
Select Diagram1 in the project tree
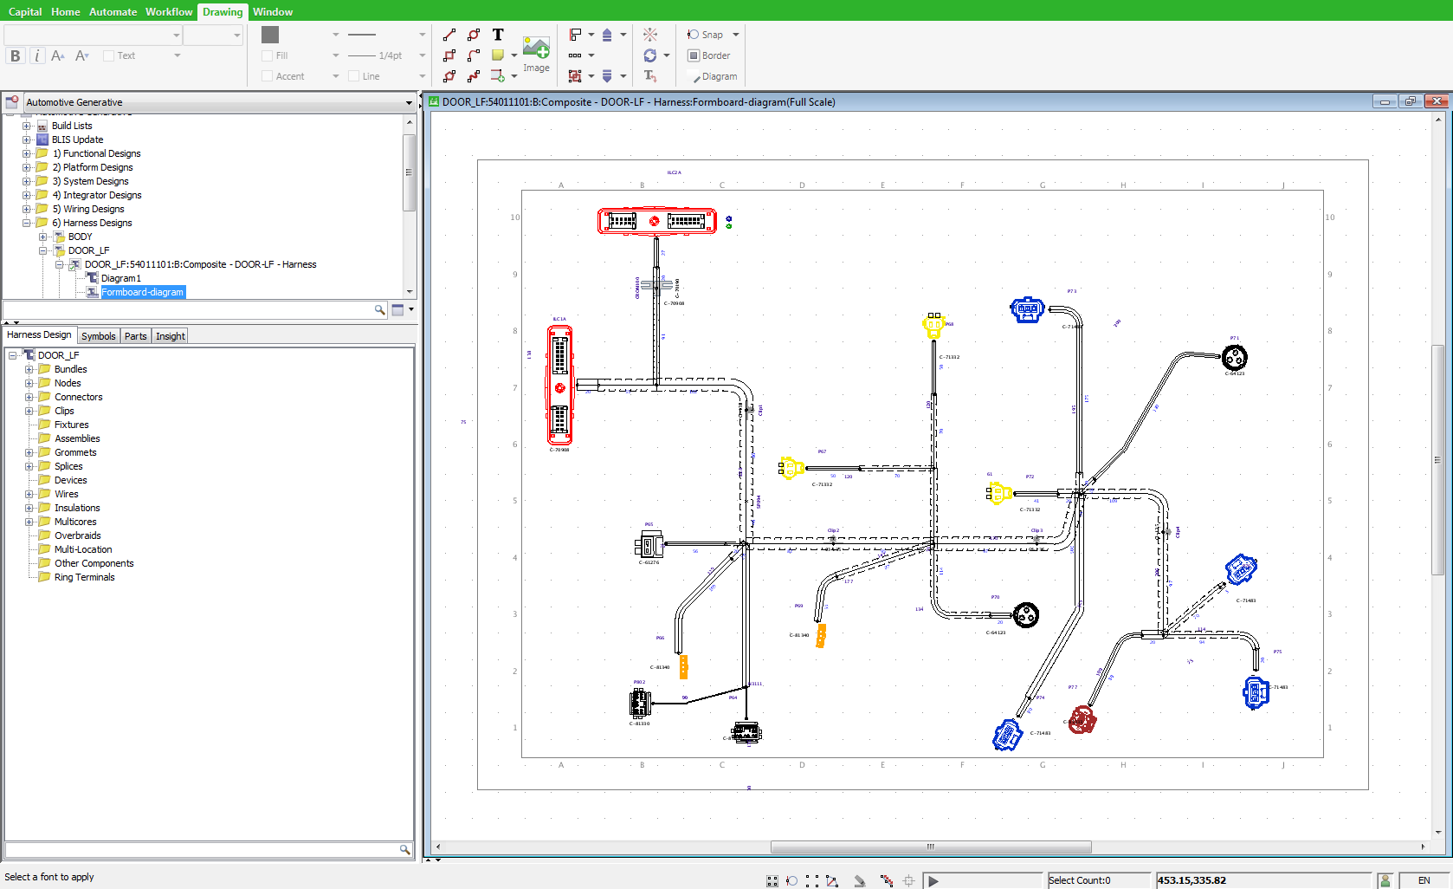point(120,278)
